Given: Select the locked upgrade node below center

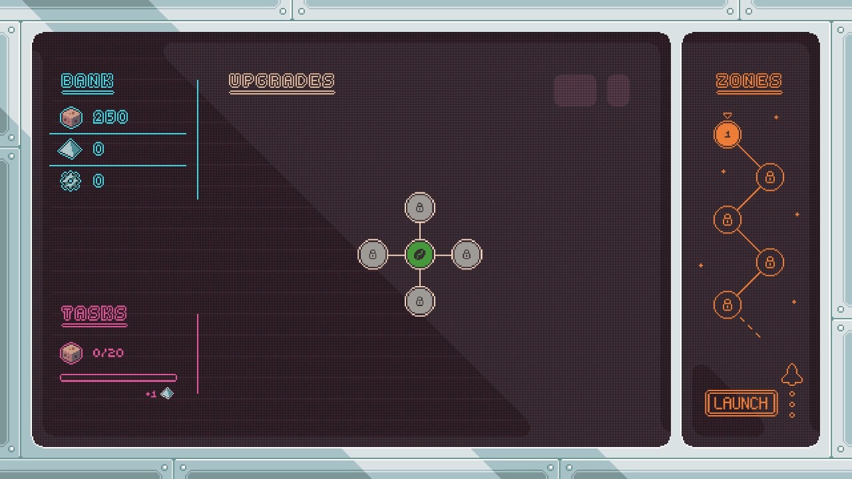Looking at the screenshot, I should tap(419, 301).
